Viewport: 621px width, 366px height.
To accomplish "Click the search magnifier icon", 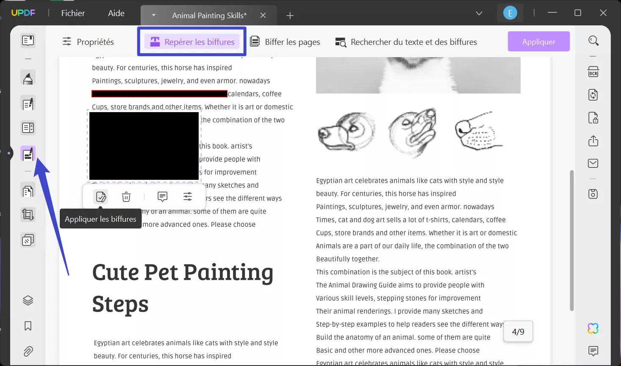I will [x=593, y=41].
